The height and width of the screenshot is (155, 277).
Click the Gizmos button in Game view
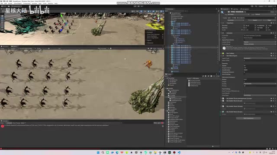[x=159, y=49]
